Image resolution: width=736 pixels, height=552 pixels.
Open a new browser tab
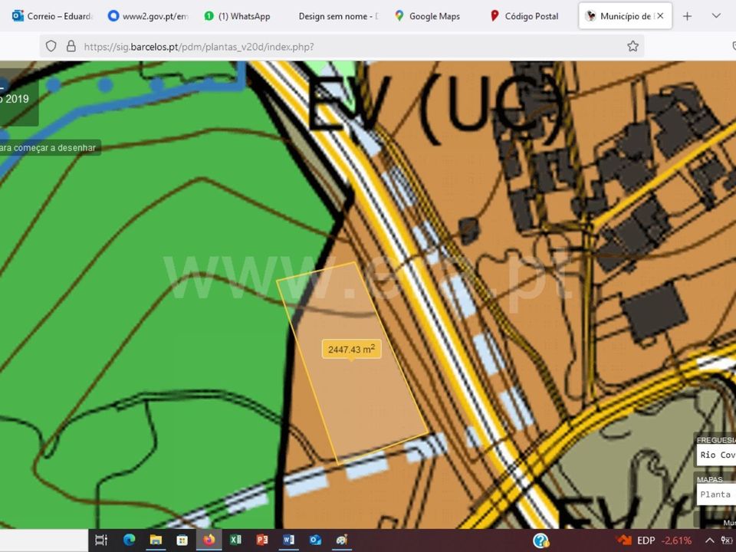[687, 16]
